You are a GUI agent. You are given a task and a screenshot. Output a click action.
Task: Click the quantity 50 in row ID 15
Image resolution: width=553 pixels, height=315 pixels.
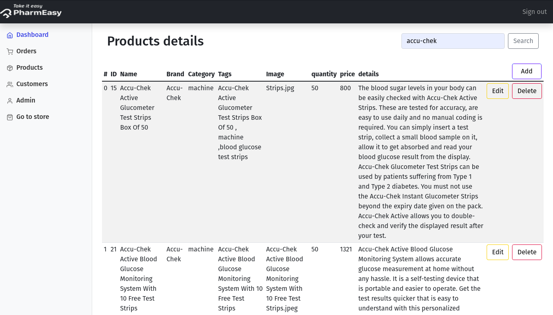pos(315,88)
